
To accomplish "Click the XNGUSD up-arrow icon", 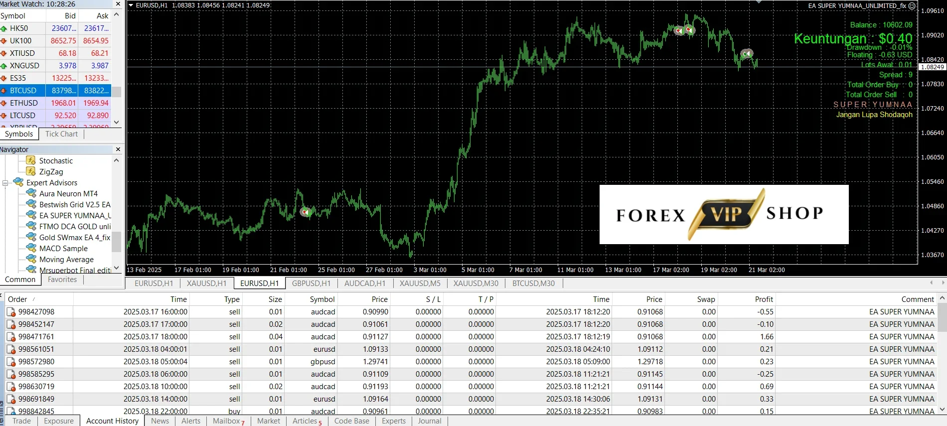I will click(x=3, y=66).
